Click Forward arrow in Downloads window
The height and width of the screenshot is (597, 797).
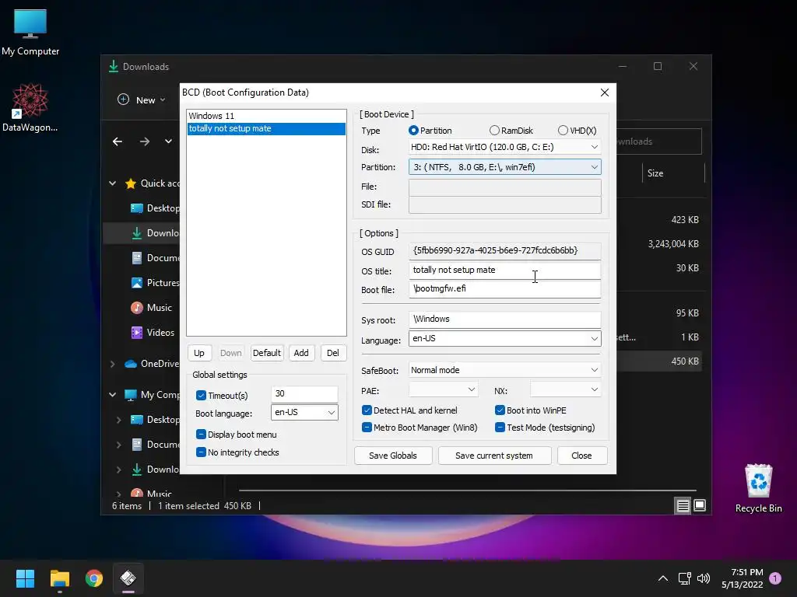click(x=145, y=141)
